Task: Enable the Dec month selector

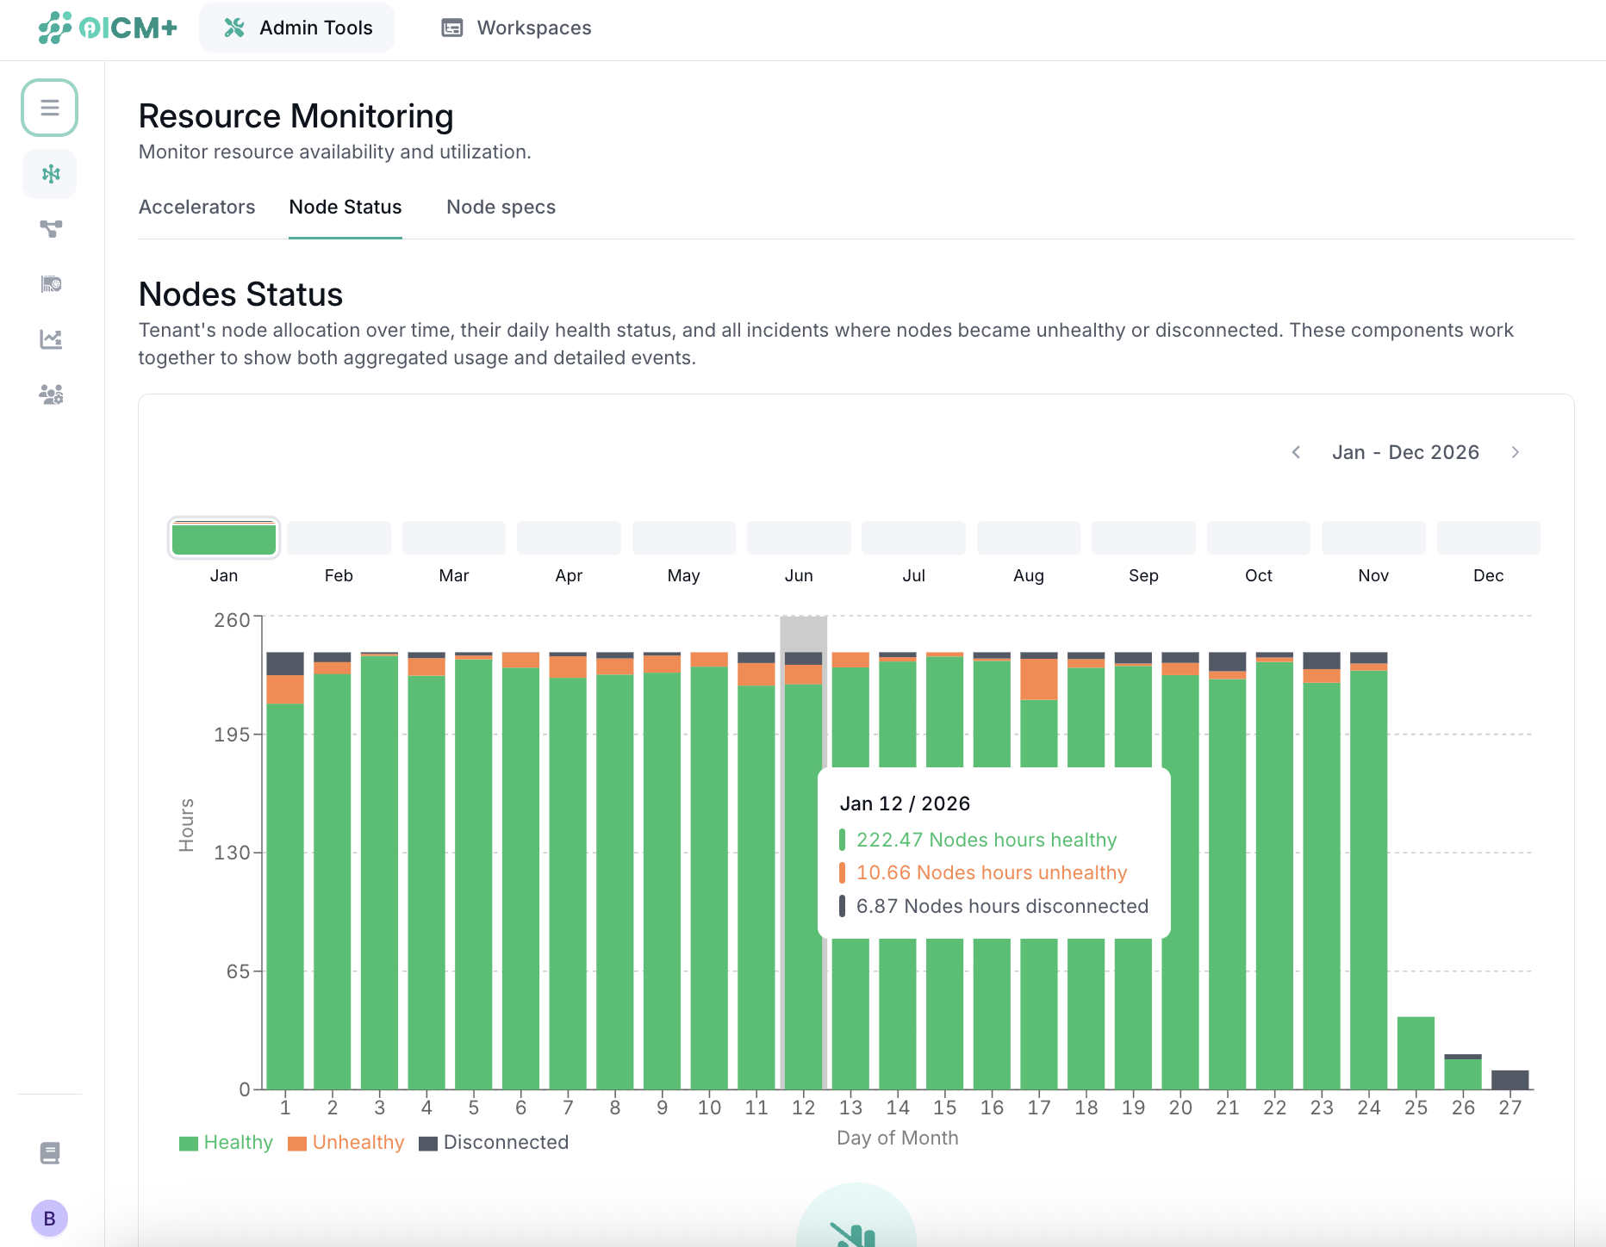Action: [x=1488, y=537]
